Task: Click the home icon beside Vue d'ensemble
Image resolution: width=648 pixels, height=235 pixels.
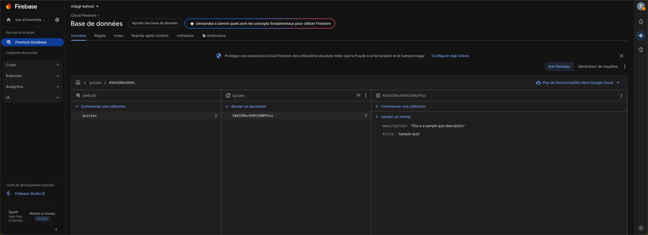Action: click(9, 20)
